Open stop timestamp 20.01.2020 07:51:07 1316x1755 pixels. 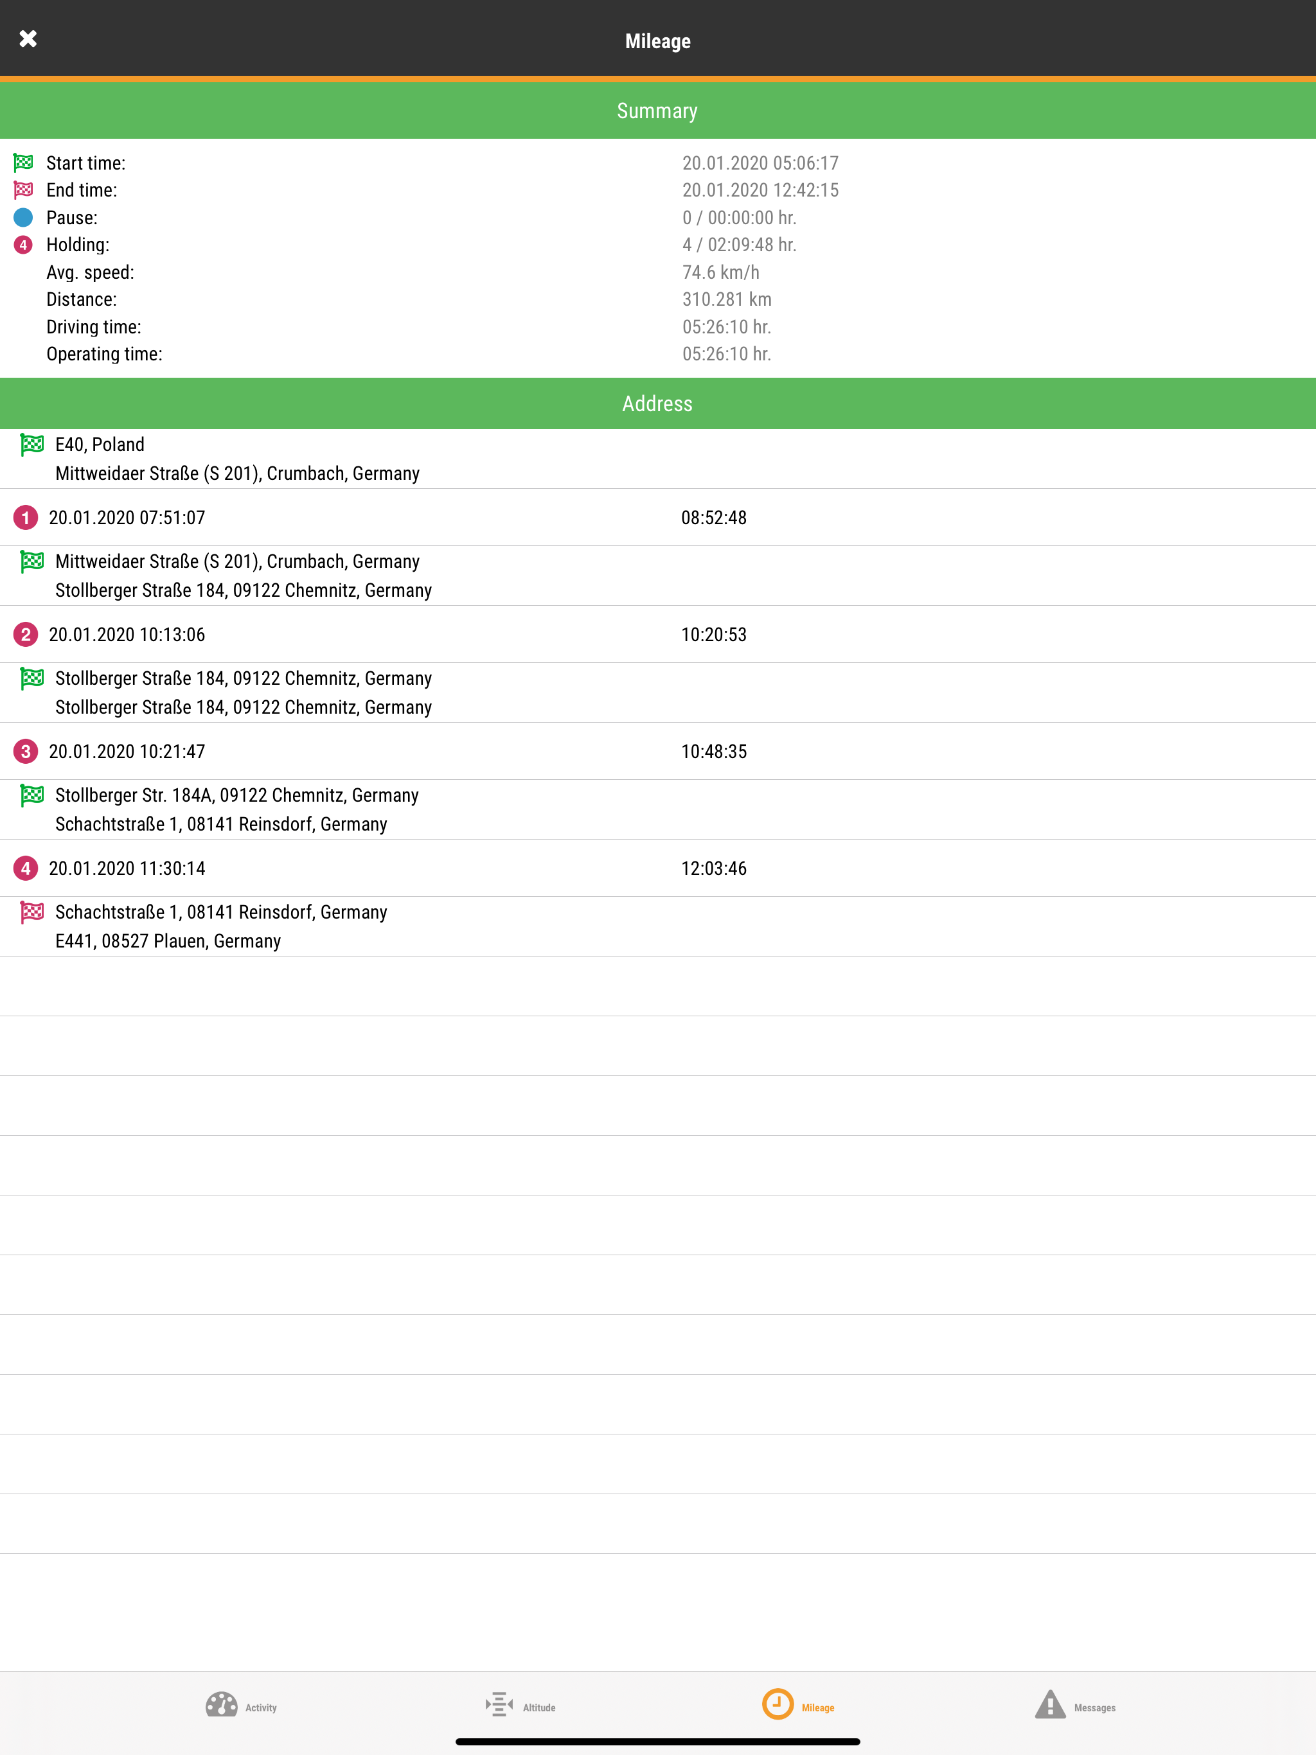tap(127, 518)
